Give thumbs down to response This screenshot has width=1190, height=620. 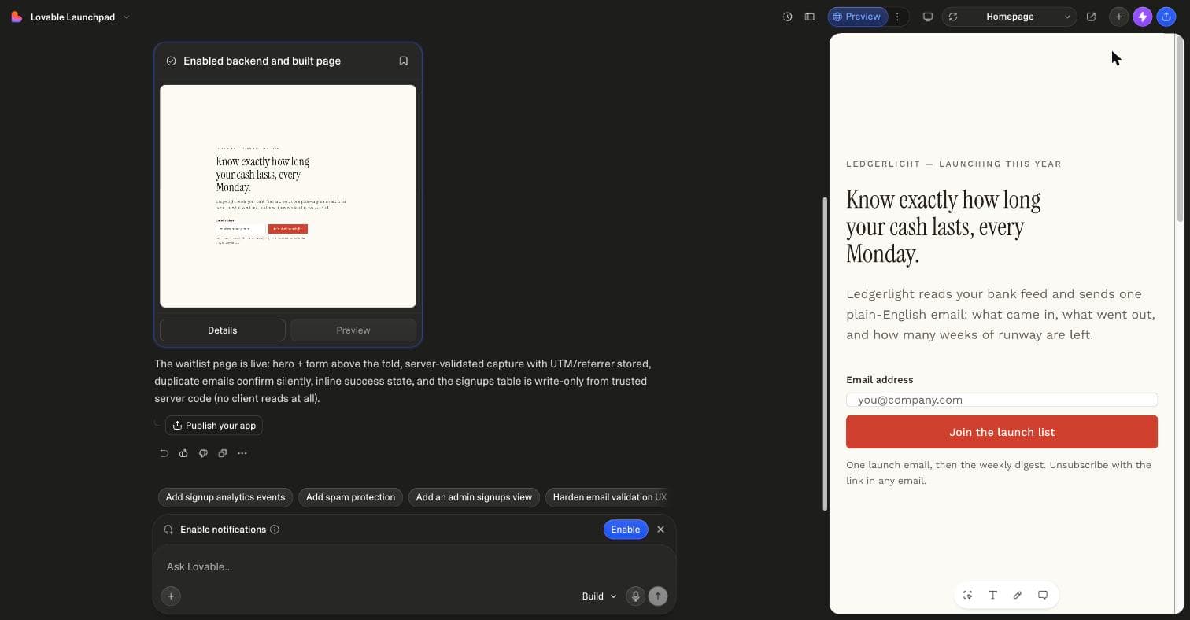pyautogui.click(x=203, y=453)
